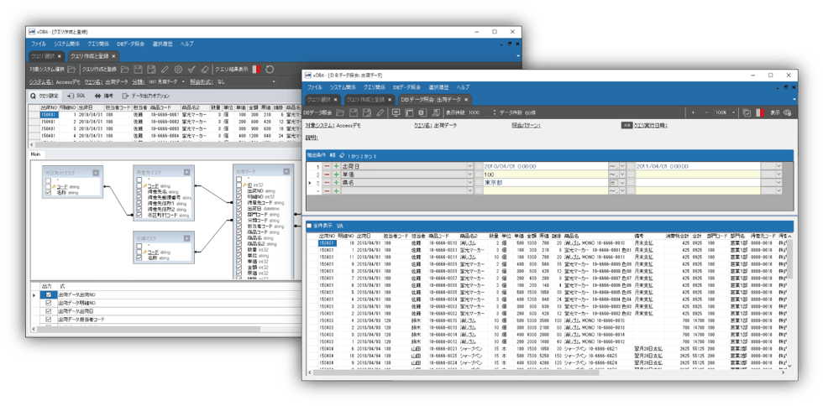Expand the 出荷日 field dropdown in conditions
Viewport: 823px width, 406px height.
pyautogui.click(x=470, y=166)
